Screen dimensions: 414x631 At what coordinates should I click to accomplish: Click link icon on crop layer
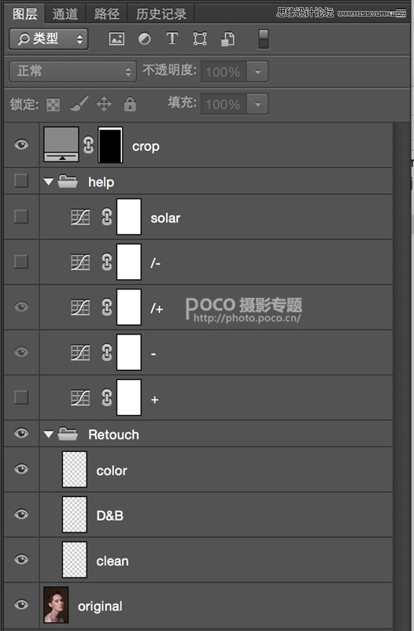tap(88, 145)
